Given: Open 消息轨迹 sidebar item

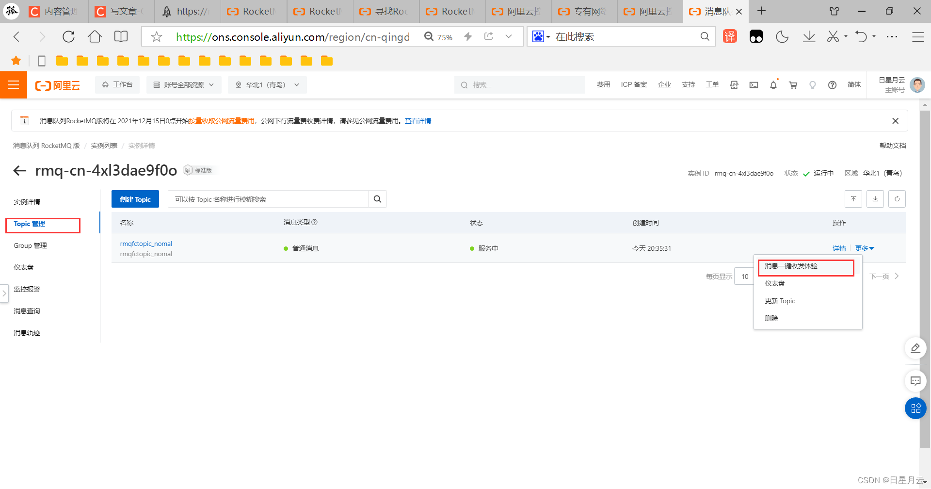Looking at the screenshot, I should pyautogui.click(x=27, y=333).
